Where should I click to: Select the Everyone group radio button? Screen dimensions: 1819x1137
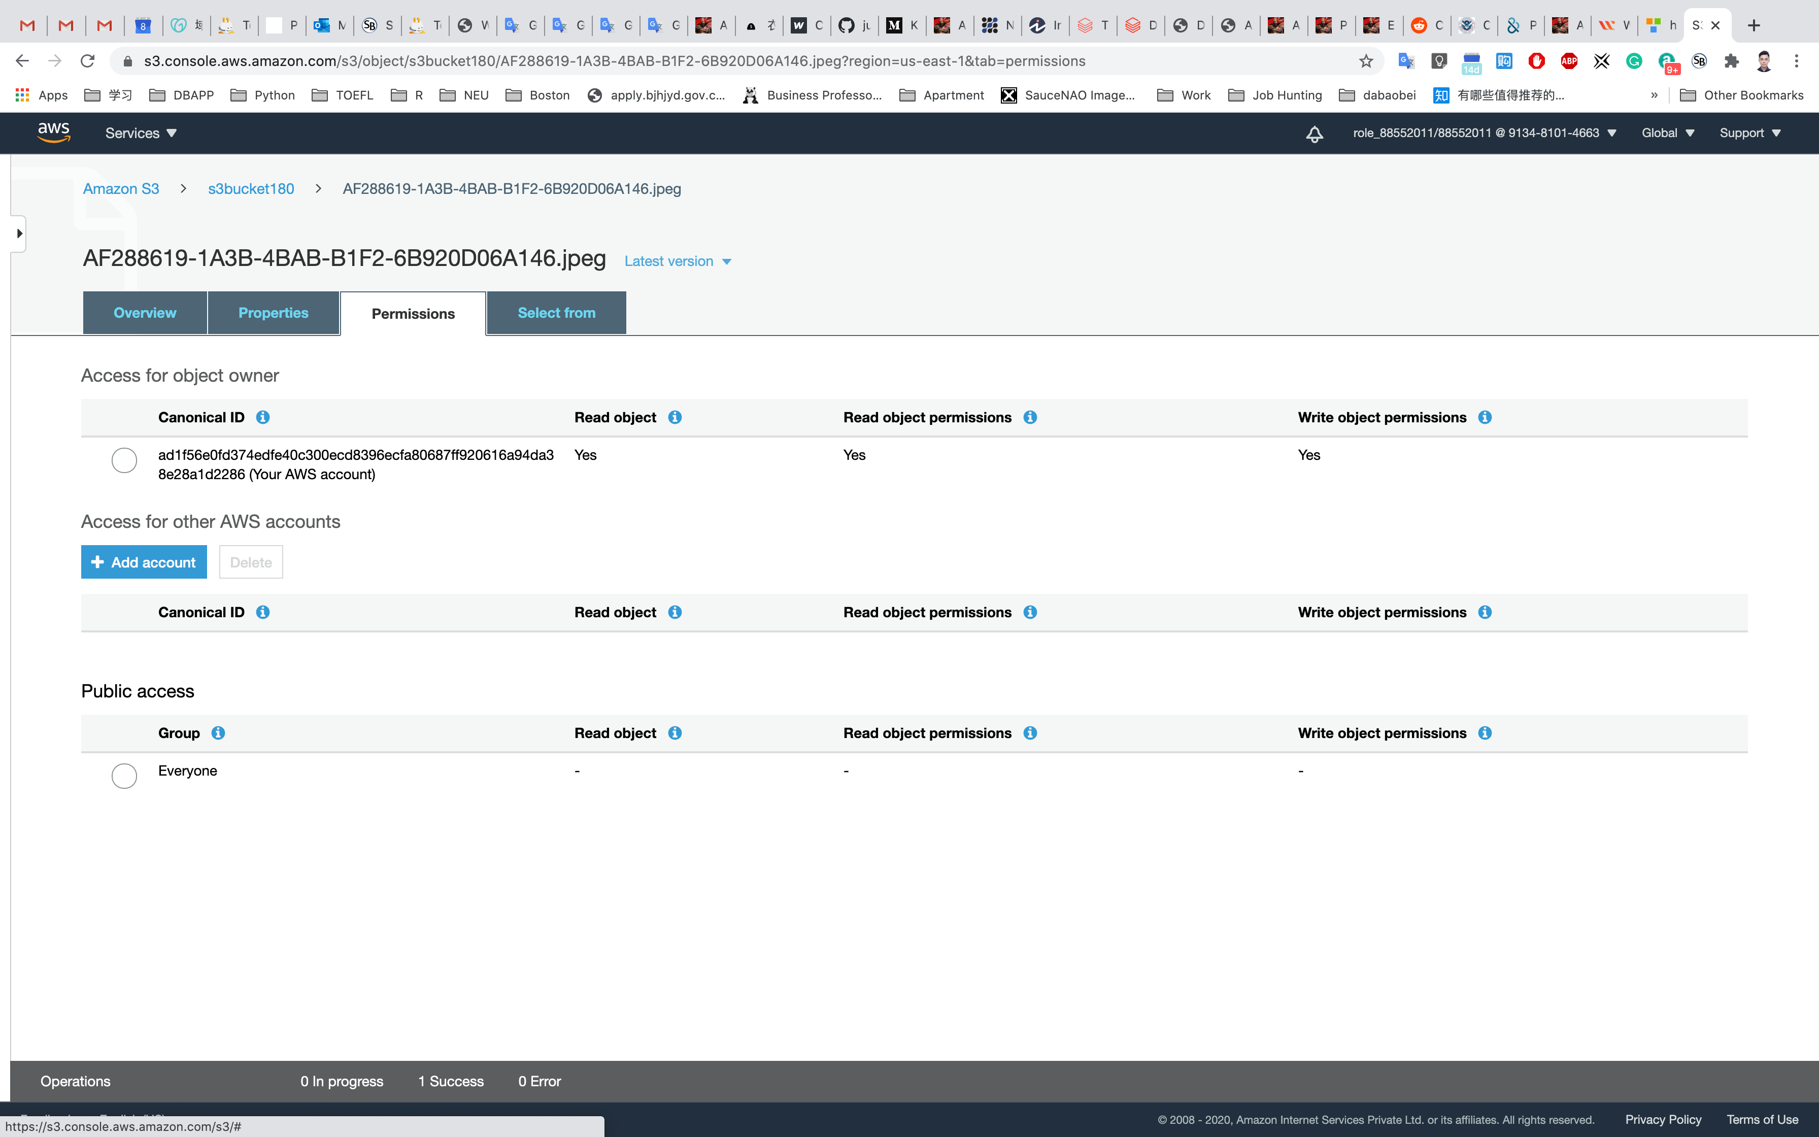point(124,775)
